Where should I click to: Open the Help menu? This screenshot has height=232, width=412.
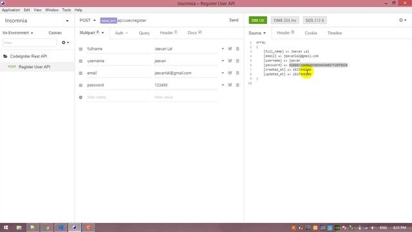click(x=79, y=10)
